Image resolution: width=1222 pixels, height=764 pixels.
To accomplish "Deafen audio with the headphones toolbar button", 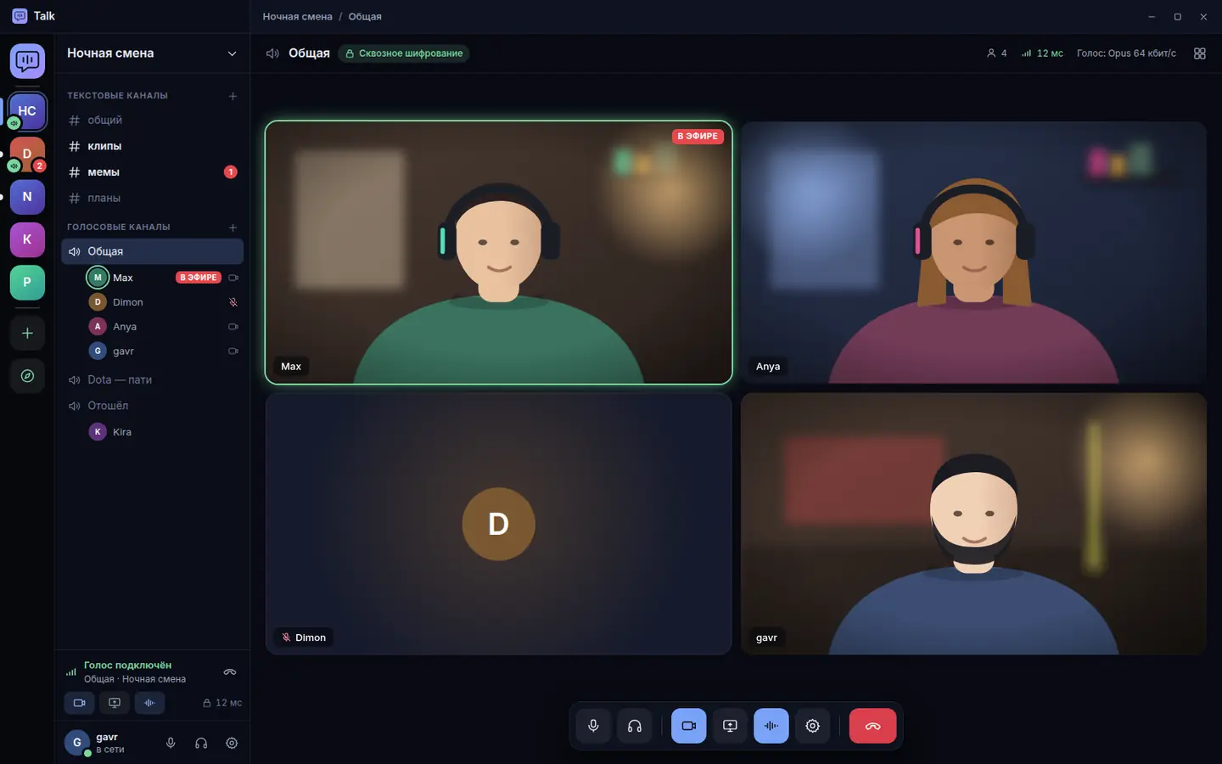I will point(634,726).
